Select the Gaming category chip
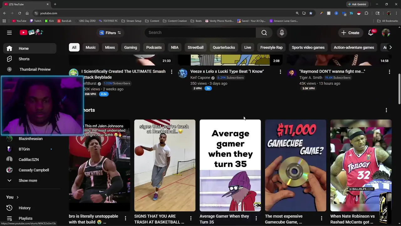 point(131,47)
